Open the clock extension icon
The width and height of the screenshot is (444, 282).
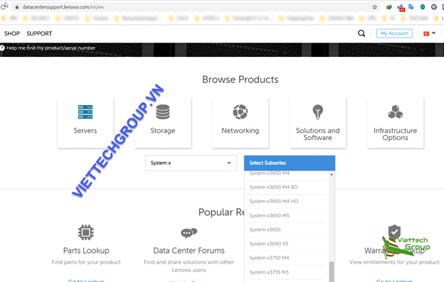434,7
